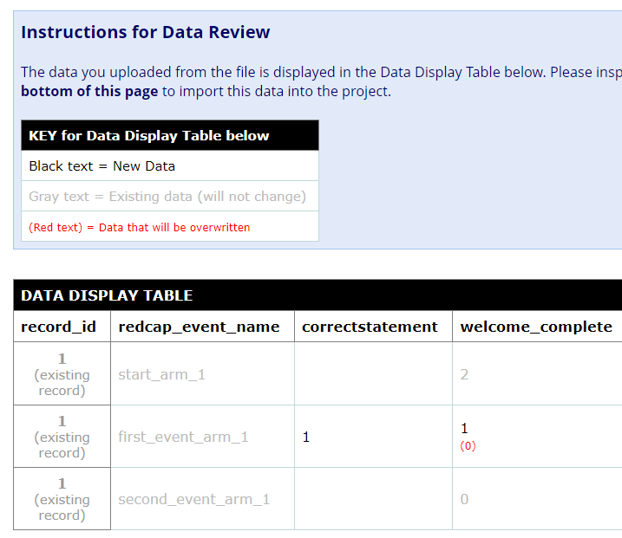The image size is (622, 538).
Task: Click the "DATA DISPLAY TABLE" title bar
Action: (x=107, y=295)
